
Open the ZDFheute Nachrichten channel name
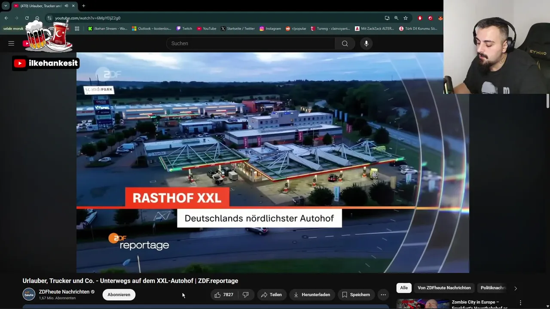(x=64, y=292)
